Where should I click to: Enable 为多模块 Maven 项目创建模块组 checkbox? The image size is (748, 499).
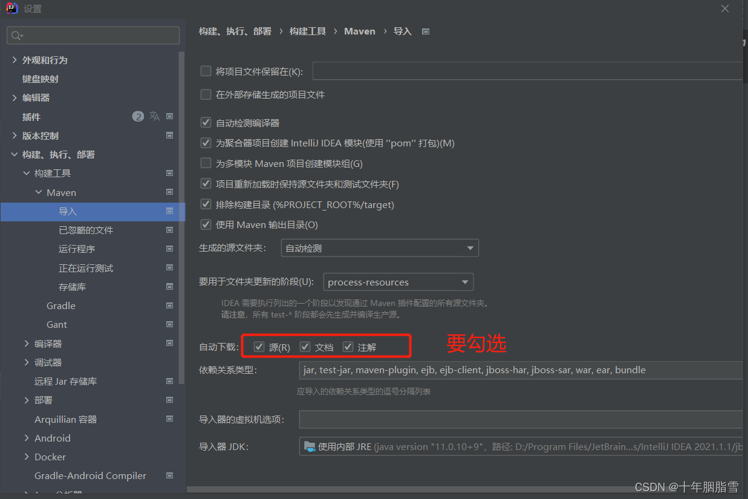point(206,163)
